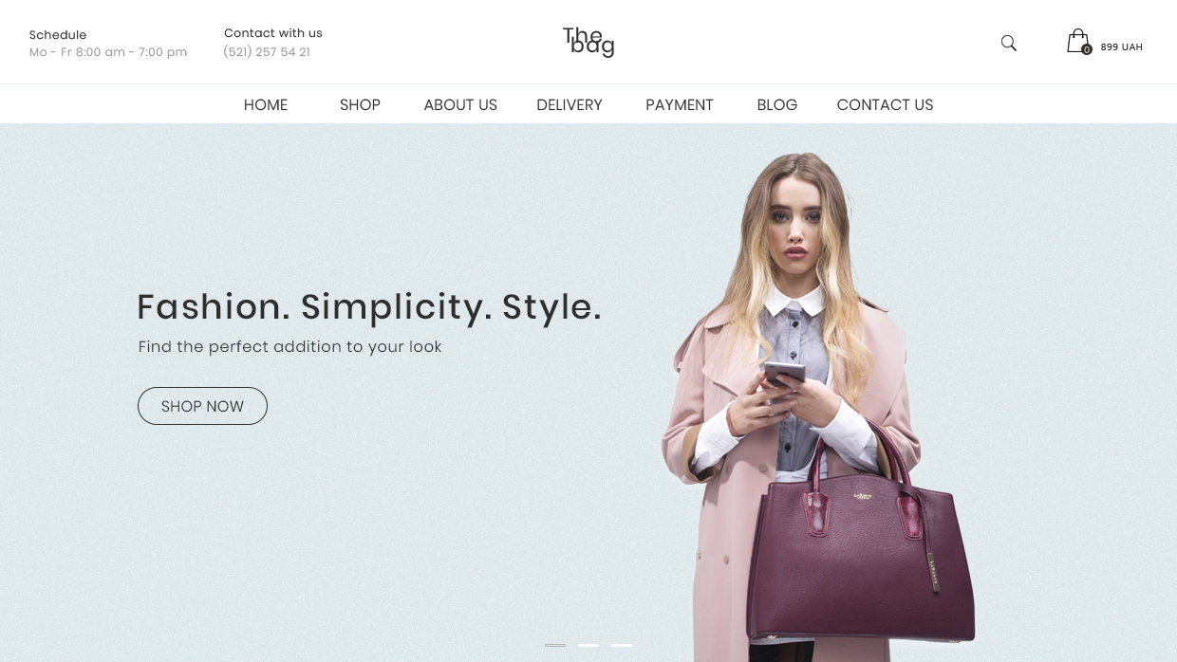
Task: Click the 899 UAH cart total
Action: click(x=1122, y=47)
